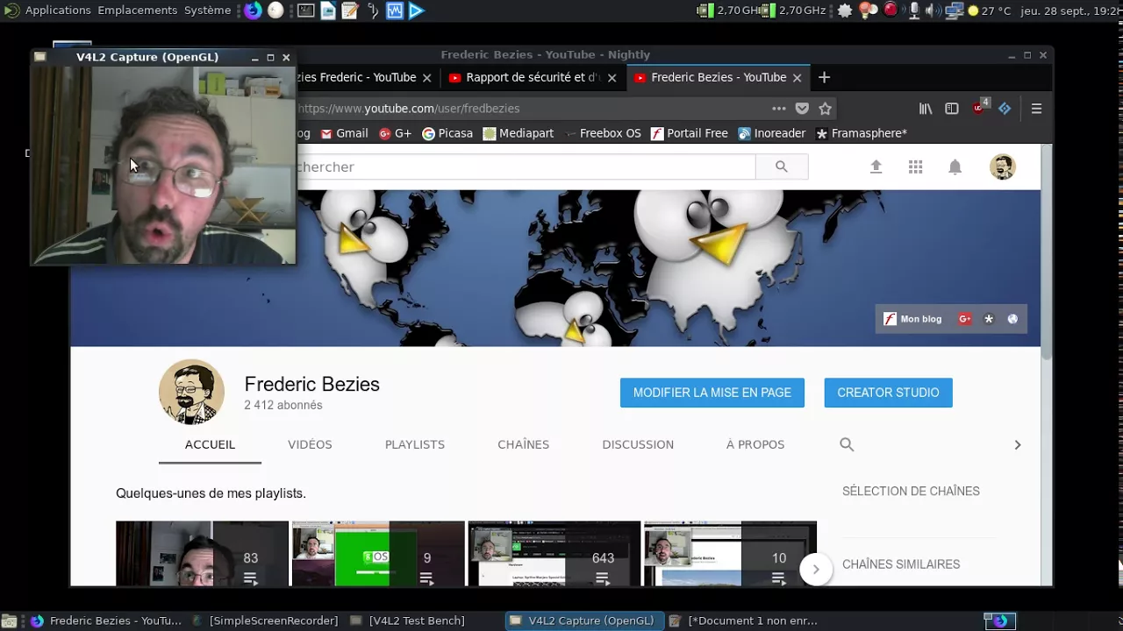The height and width of the screenshot is (631, 1123).
Task: Open the page actions three-dots menu
Action: click(778, 109)
